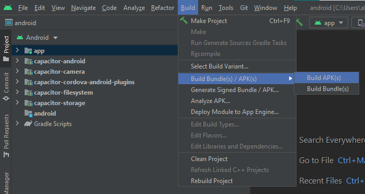This screenshot has height=194, width=365.
Task: Open the Pull Requests tool window
Action: pyautogui.click(x=6, y=136)
